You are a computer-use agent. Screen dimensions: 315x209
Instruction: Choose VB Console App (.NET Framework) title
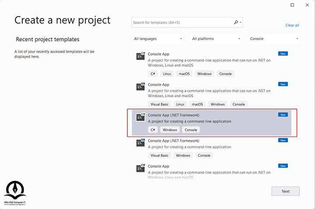point(174,140)
